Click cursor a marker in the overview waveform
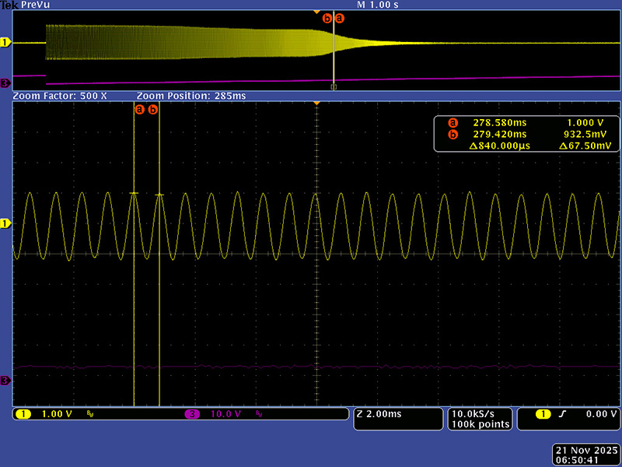 tap(338, 18)
